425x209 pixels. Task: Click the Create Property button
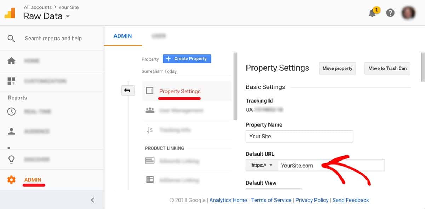pyautogui.click(x=187, y=58)
